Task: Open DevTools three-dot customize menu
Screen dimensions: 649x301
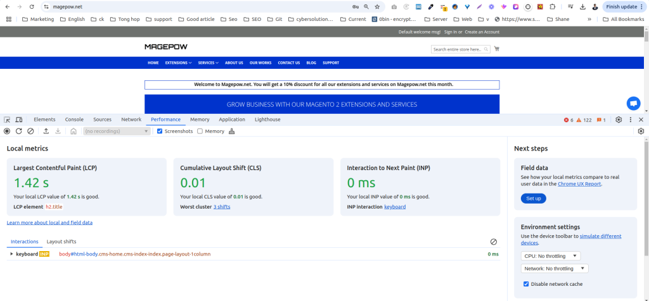Action: [631, 120]
